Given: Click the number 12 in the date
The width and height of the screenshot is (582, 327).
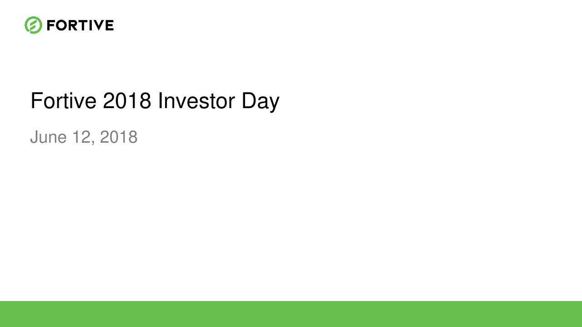Looking at the screenshot, I should tap(82, 137).
